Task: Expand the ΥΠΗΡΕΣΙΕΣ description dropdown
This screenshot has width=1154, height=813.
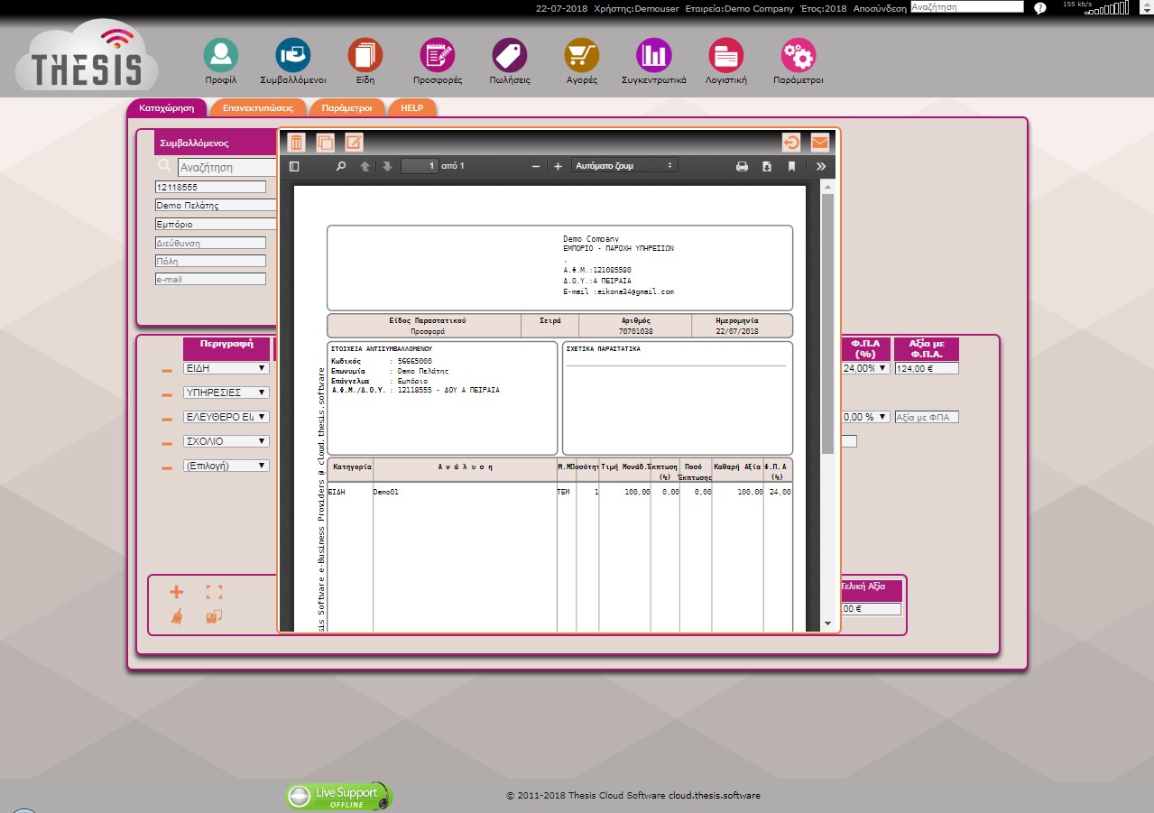Action: tap(226, 393)
